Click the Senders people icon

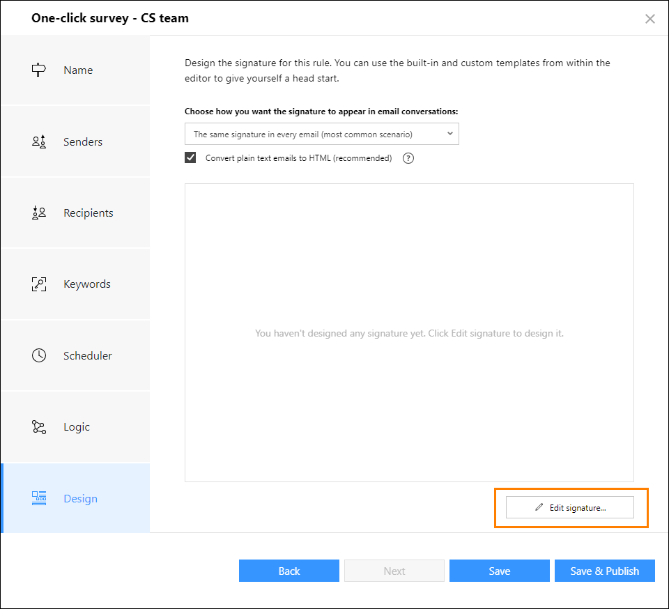click(x=39, y=141)
